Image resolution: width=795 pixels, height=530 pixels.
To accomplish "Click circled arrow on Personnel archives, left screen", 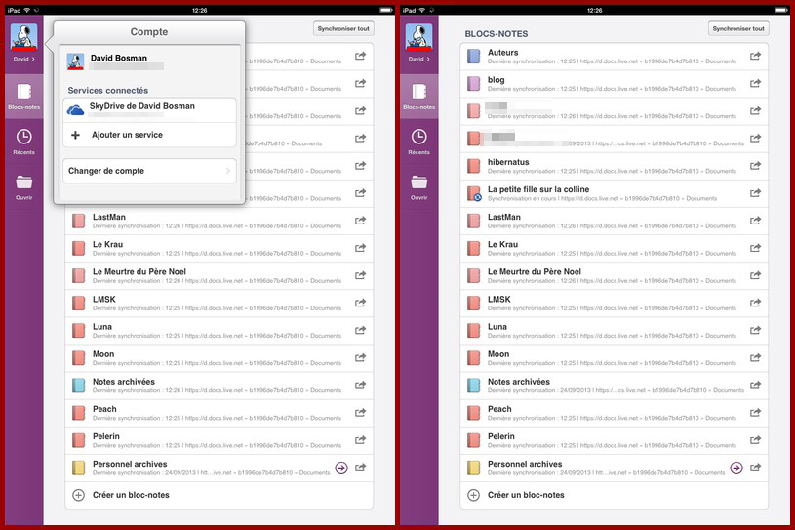I will point(341,468).
